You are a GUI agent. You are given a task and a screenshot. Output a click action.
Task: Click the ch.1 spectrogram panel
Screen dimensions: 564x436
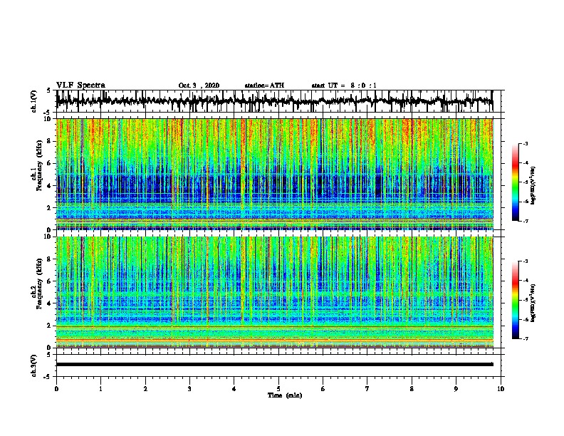275,174
